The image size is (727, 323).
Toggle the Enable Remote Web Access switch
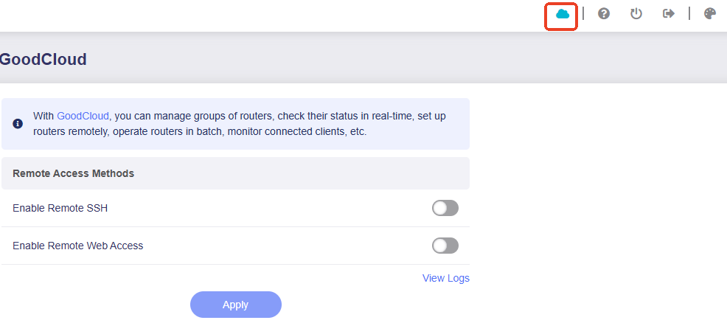click(x=445, y=246)
